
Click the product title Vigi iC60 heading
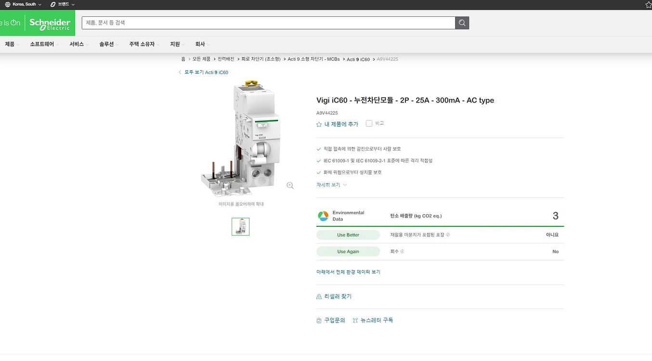click(x=405, y=100)
